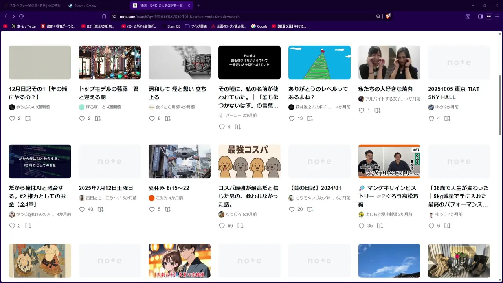
Task: Save the 調和して 煙と想い article to magazine
Action: pyautogui.click(x=168, y=119)
